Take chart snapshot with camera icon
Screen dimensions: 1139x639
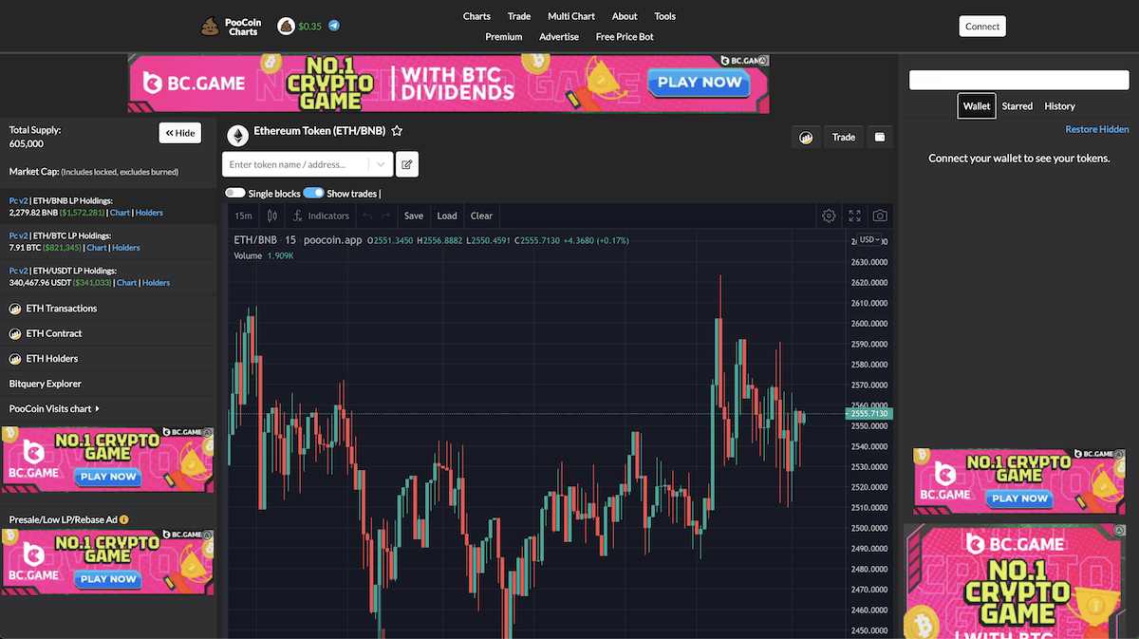pos(880,216)
